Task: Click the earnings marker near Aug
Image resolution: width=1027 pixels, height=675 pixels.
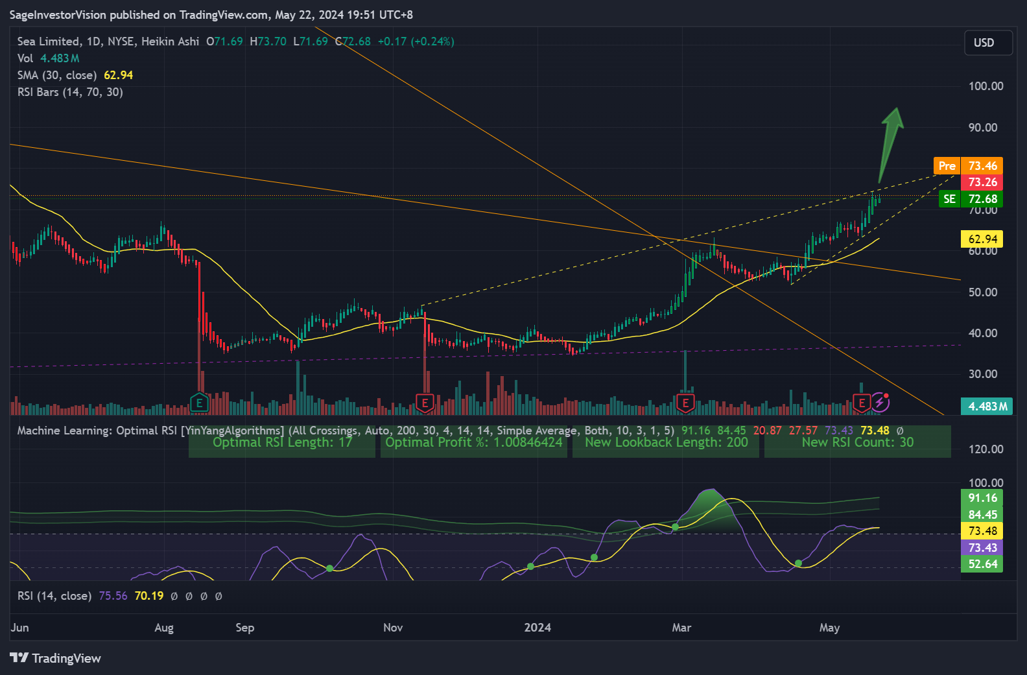Action: 199,403
